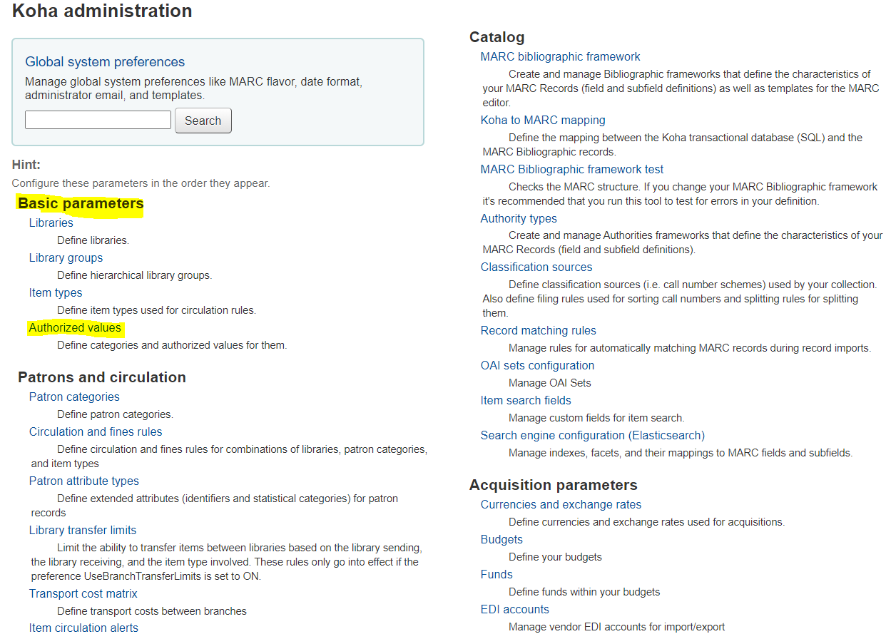Screen dimensions: 886x639
Task: Click 'Define transport costs between branches' text
Action: tap(152, 611)
